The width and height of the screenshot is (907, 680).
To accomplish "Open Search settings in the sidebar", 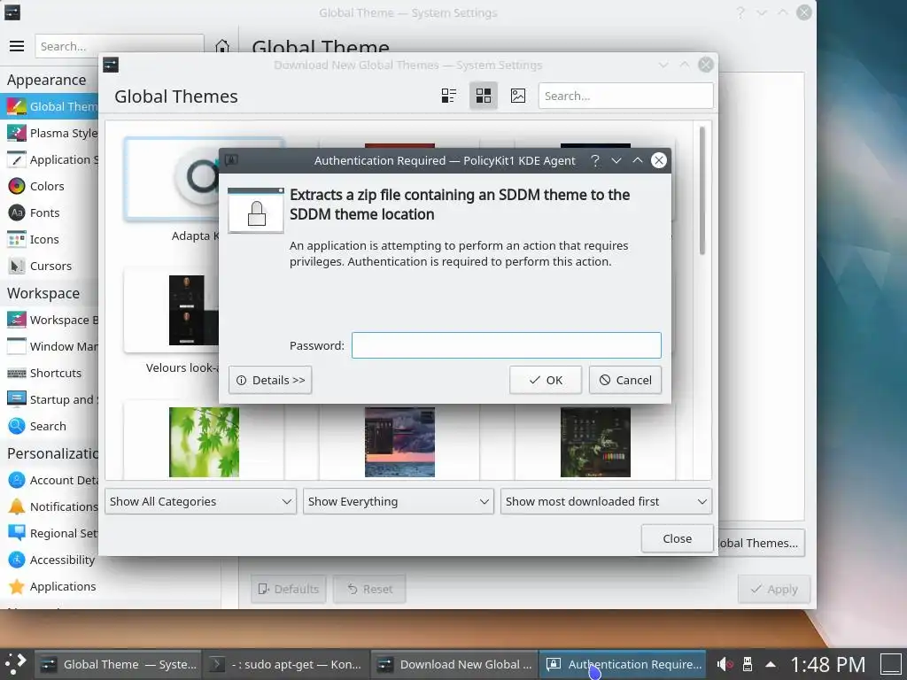I will 50,426.
